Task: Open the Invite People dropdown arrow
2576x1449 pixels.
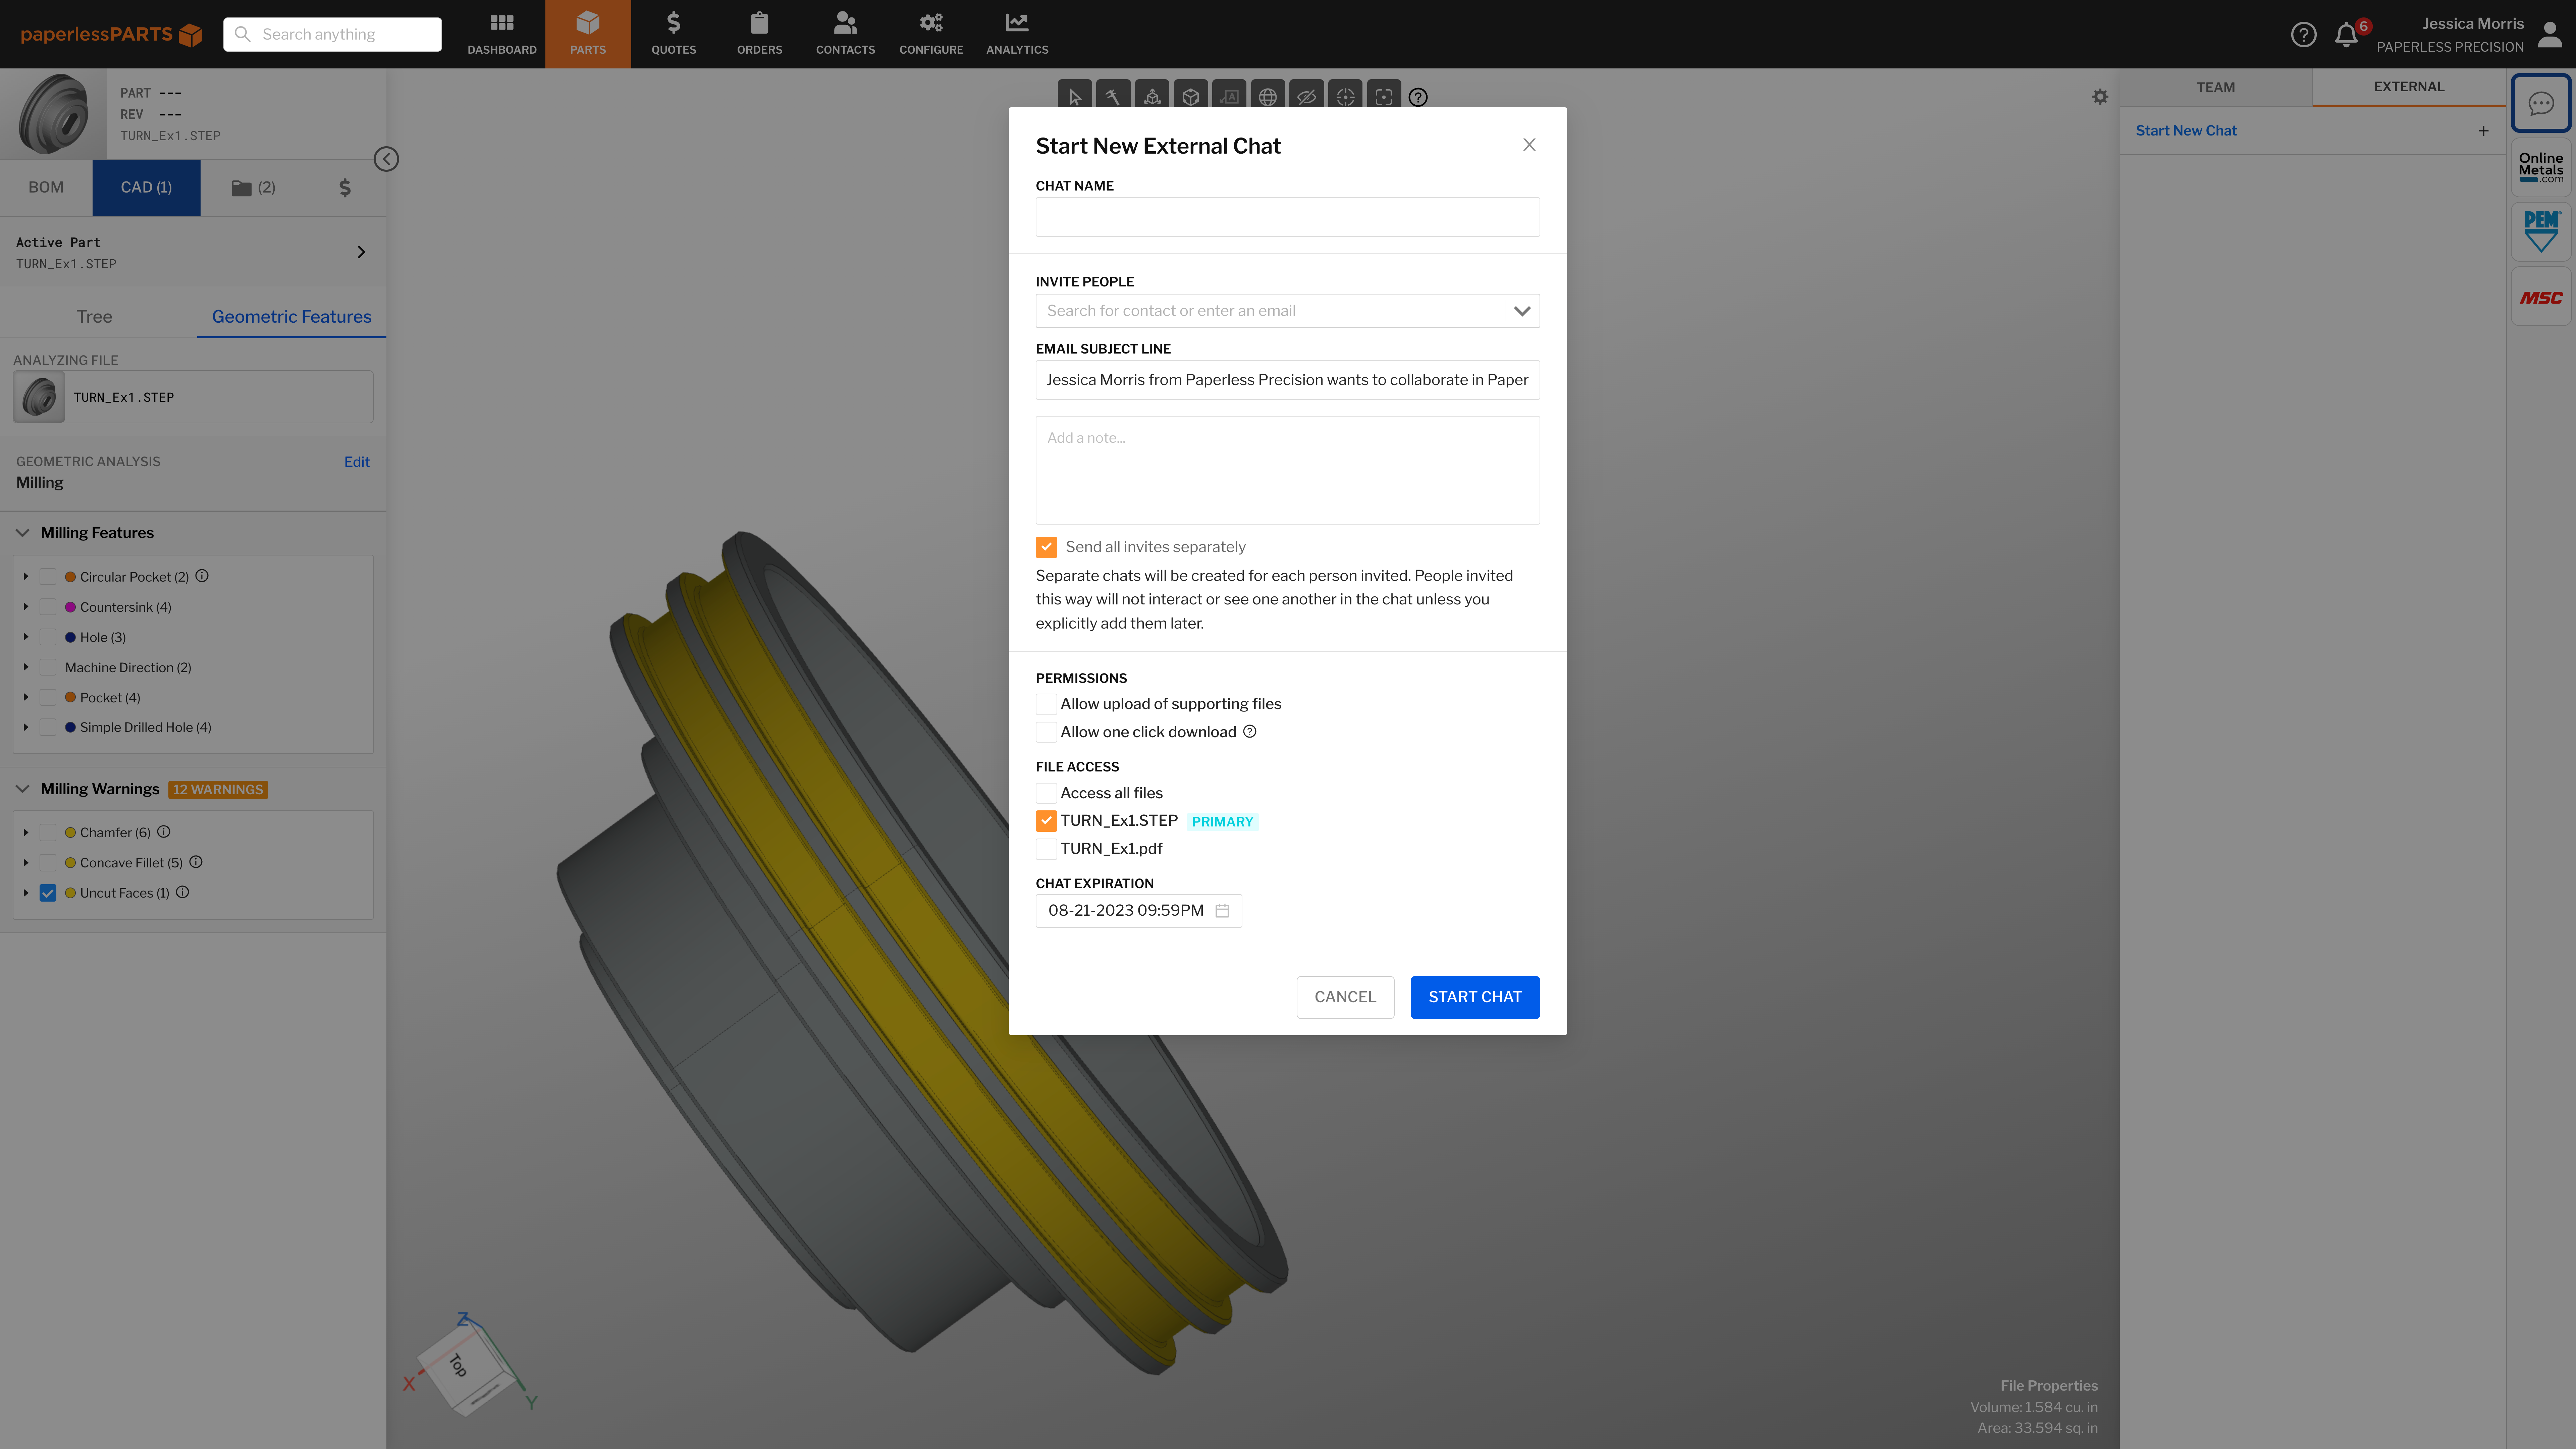Action: (1522, 311)
